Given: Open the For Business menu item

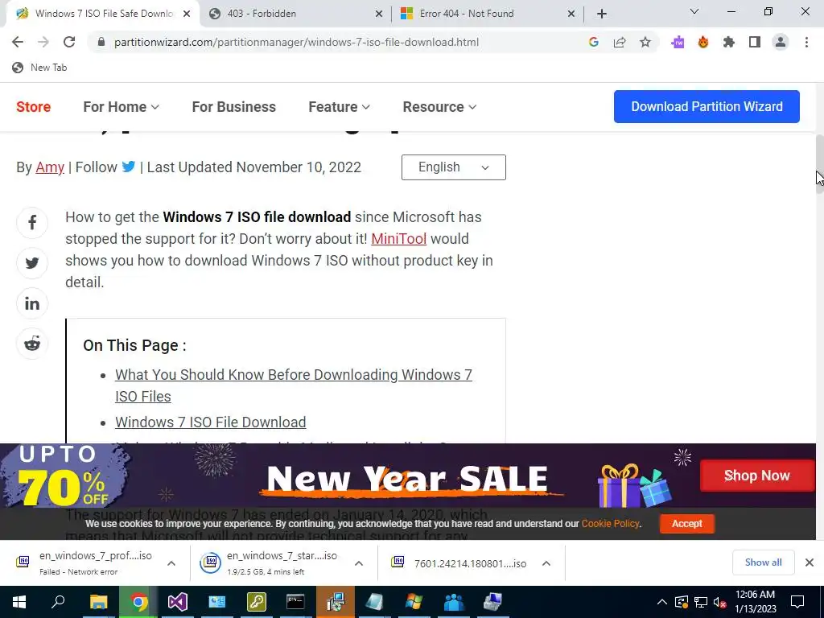Looking at the screenshot, I should (x=234, y=107).
